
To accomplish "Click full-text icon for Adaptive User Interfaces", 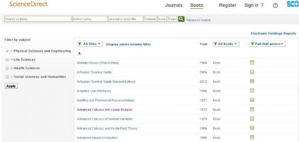I will pyautogui.click(x=252, y=90).
